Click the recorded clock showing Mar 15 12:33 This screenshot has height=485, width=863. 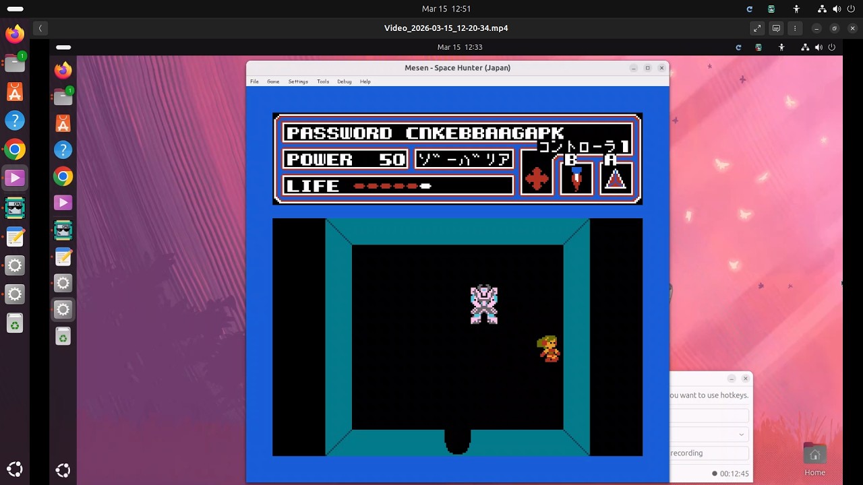pyautogui.click(x=460, y=47)
